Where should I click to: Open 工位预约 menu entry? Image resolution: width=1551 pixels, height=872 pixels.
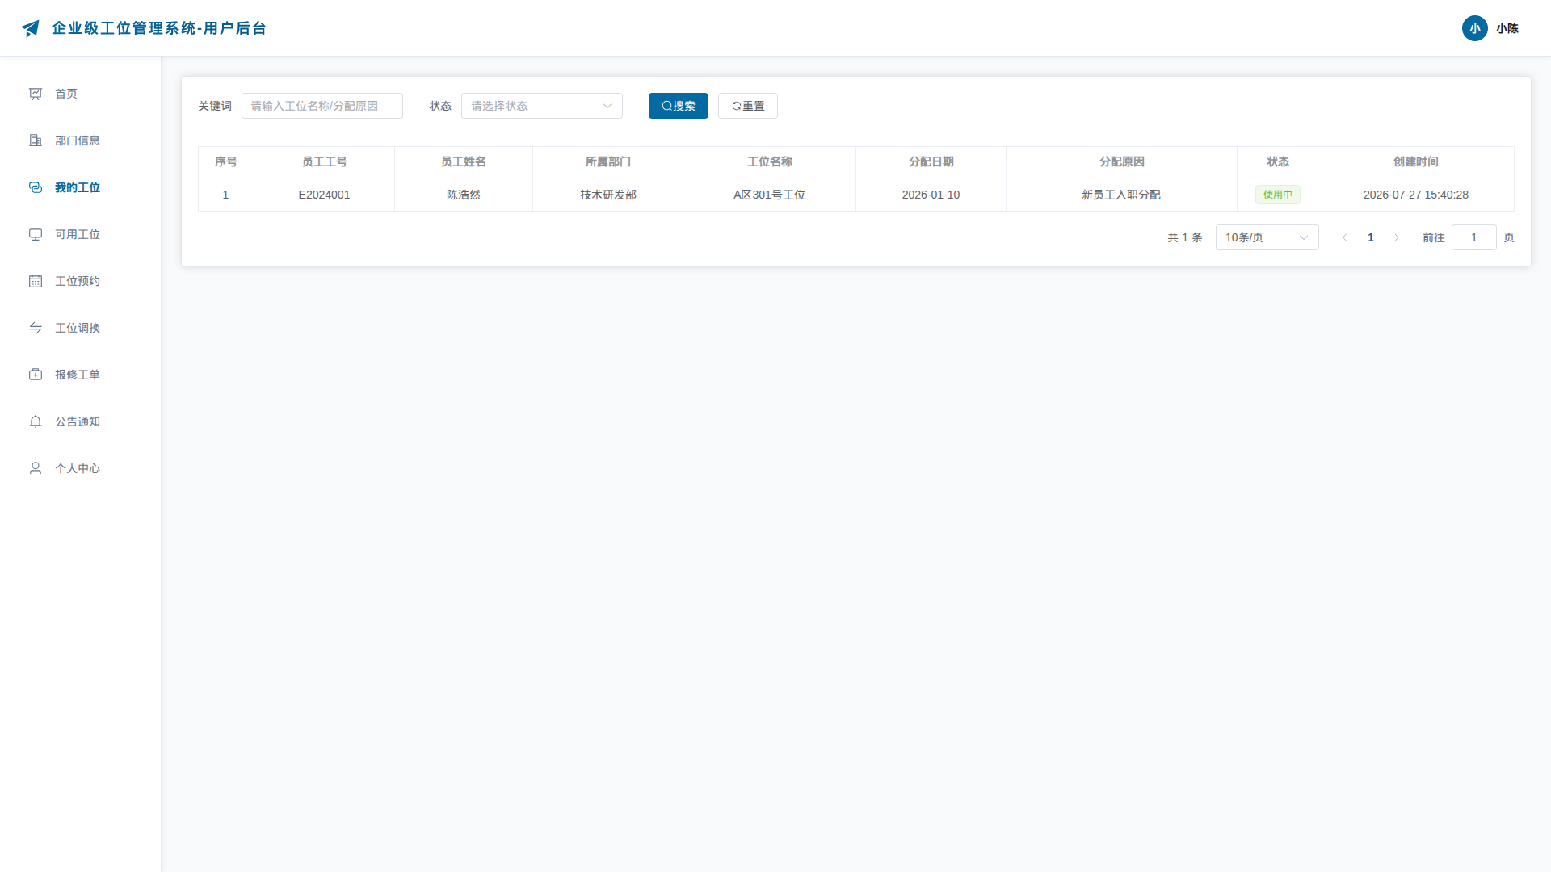[81, 281]
